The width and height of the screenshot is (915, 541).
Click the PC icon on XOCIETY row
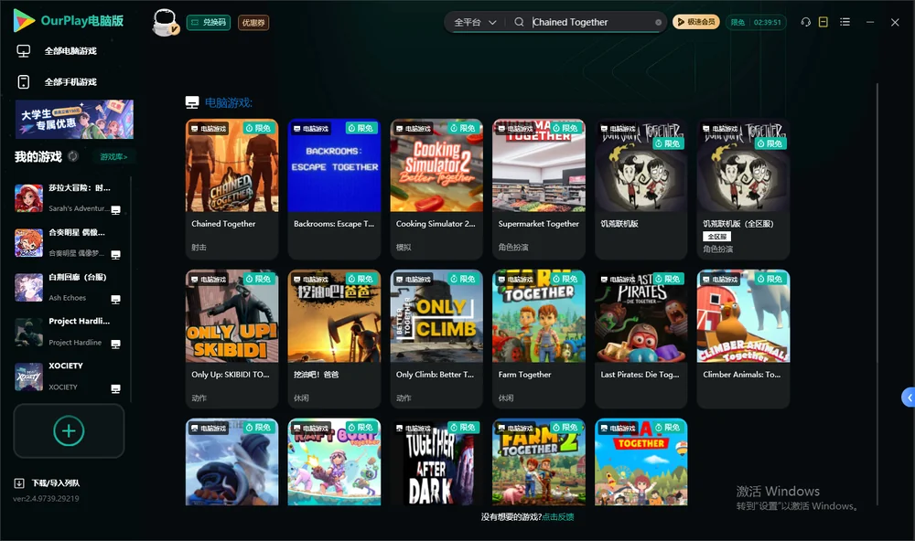coord(115,388)
